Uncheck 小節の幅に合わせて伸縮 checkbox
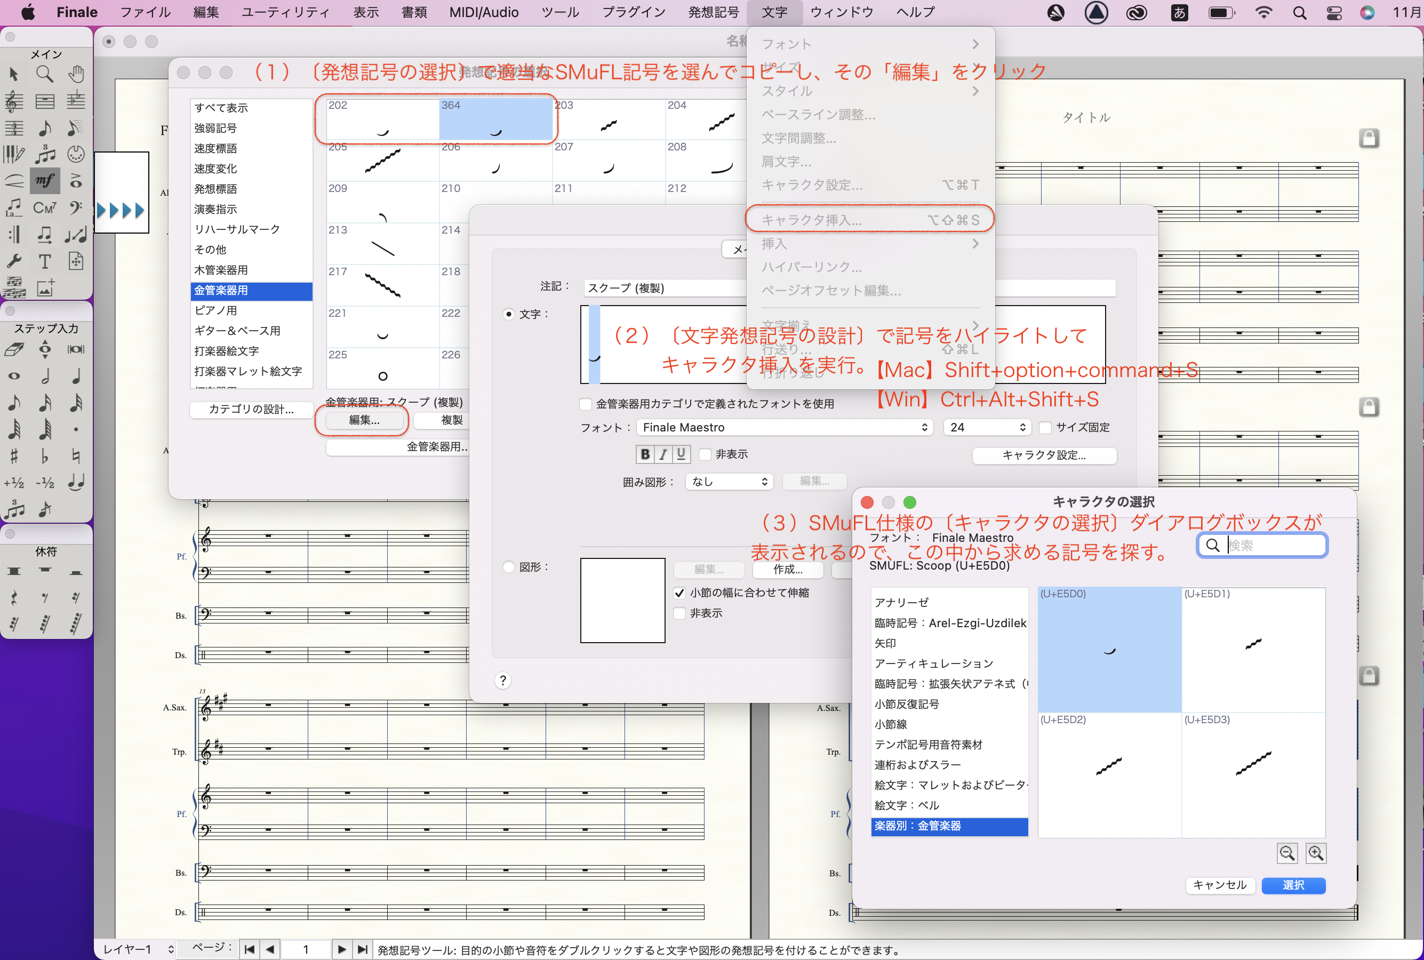The width and height of the screenshot is (1424, 960). pos(679,593)
